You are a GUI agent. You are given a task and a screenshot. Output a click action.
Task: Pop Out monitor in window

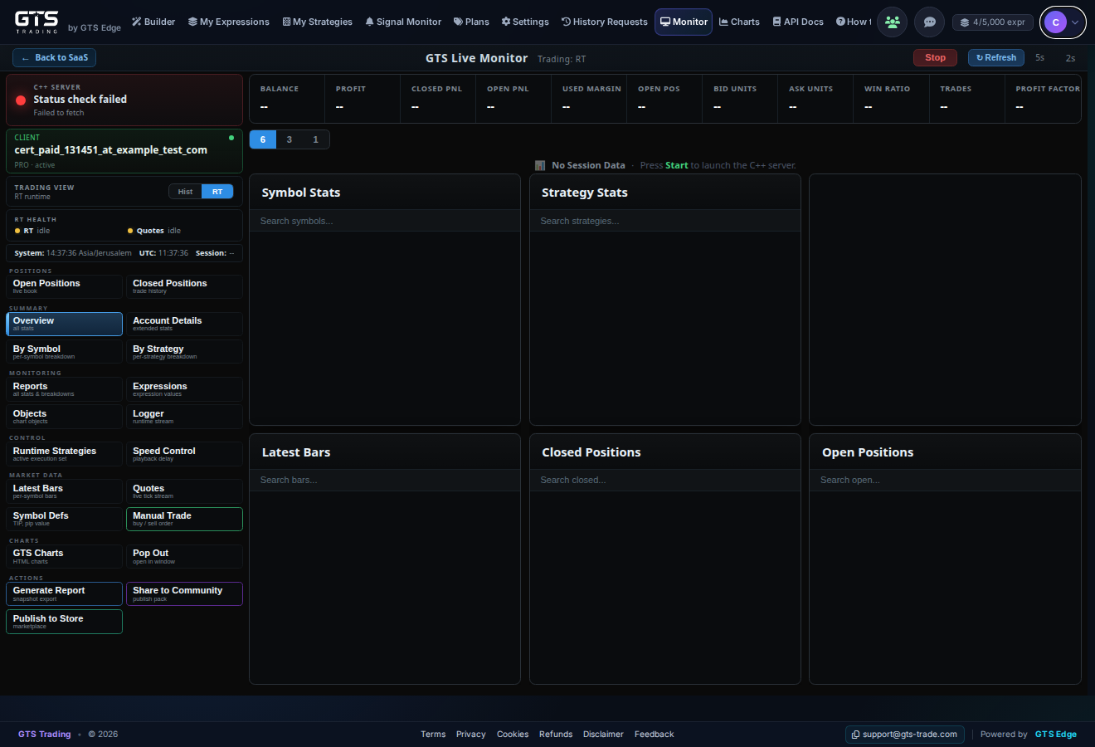point(184,556)
